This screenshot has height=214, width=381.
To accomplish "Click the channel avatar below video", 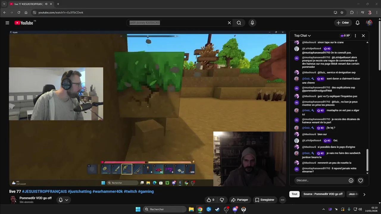I will click(x=13, y=200).
